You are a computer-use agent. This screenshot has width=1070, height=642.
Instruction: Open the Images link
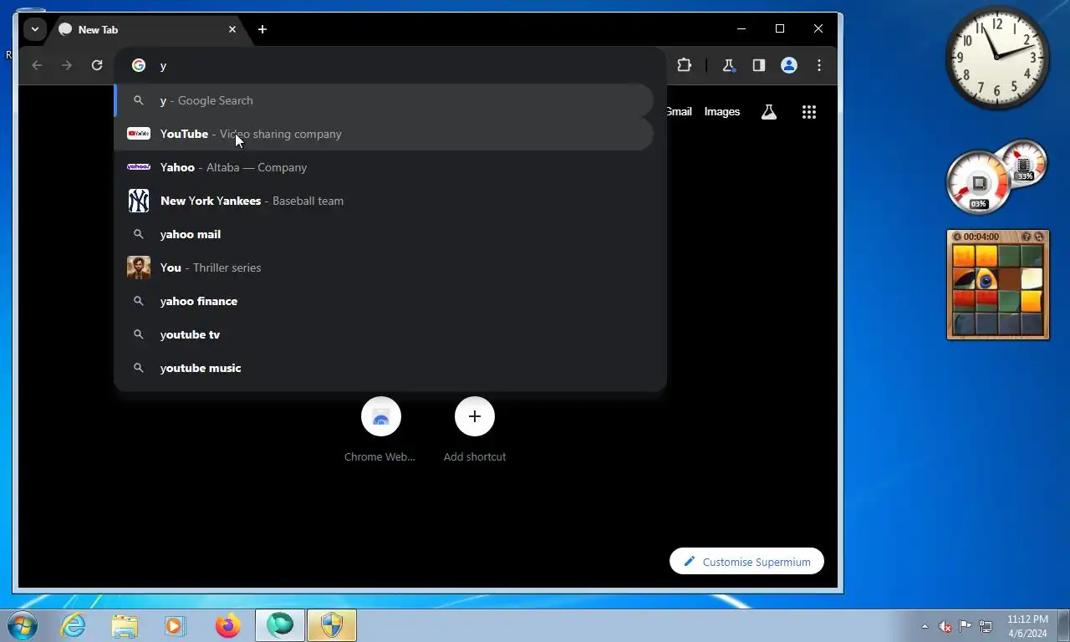[722, 111]
